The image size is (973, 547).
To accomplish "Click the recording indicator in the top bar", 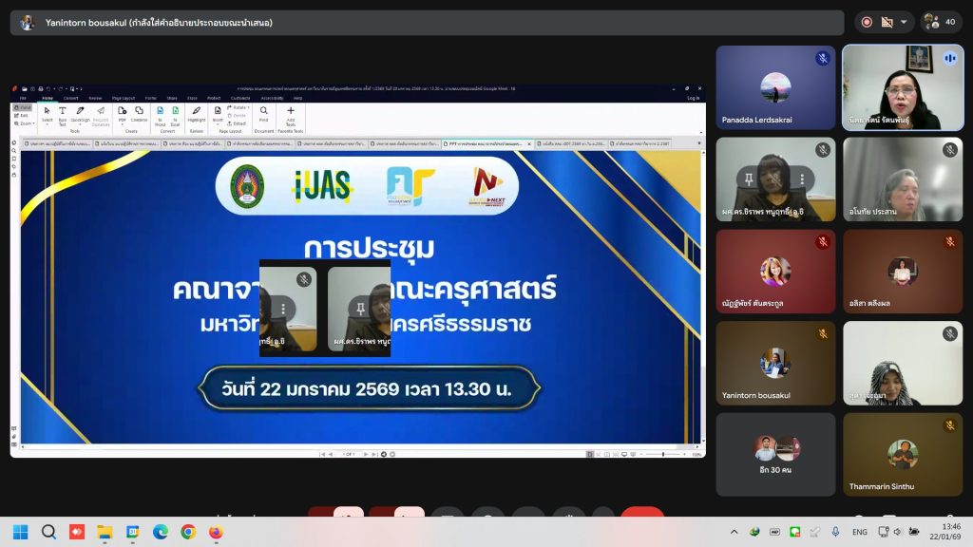I will pos(866,22).
